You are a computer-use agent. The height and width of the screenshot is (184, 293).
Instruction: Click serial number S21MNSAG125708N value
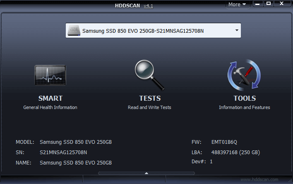[x=63, y=153]
